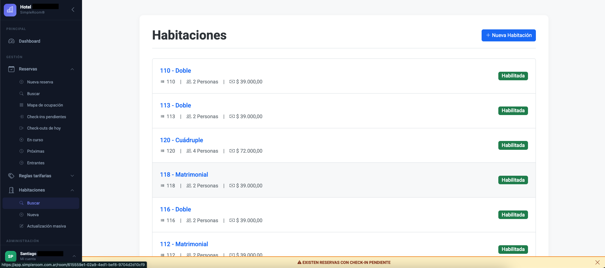Click the icon beside Check-outs de hoy
The height and width of the screenshot is (268, 605).
point(21,128)
